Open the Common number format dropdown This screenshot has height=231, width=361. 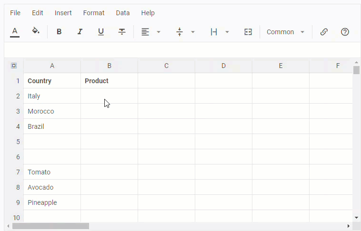[285, 32]
